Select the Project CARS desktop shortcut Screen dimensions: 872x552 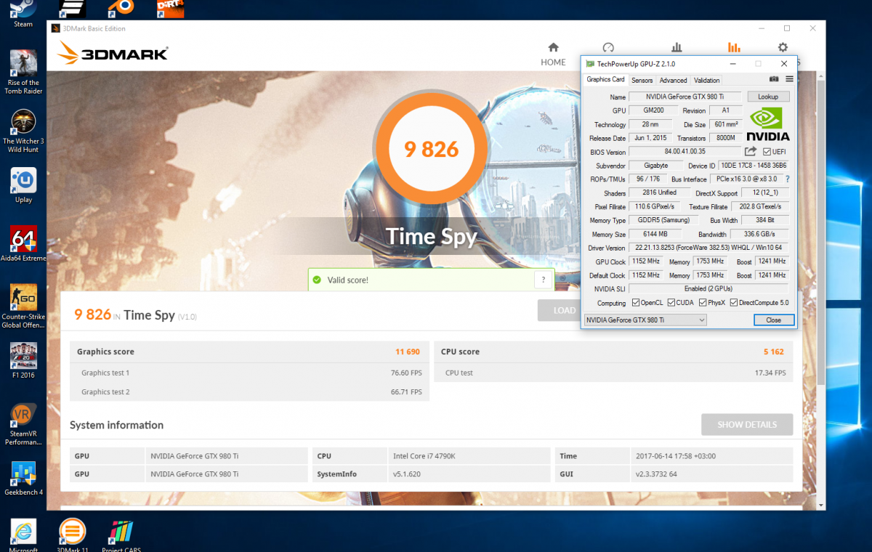pos(121,536)
